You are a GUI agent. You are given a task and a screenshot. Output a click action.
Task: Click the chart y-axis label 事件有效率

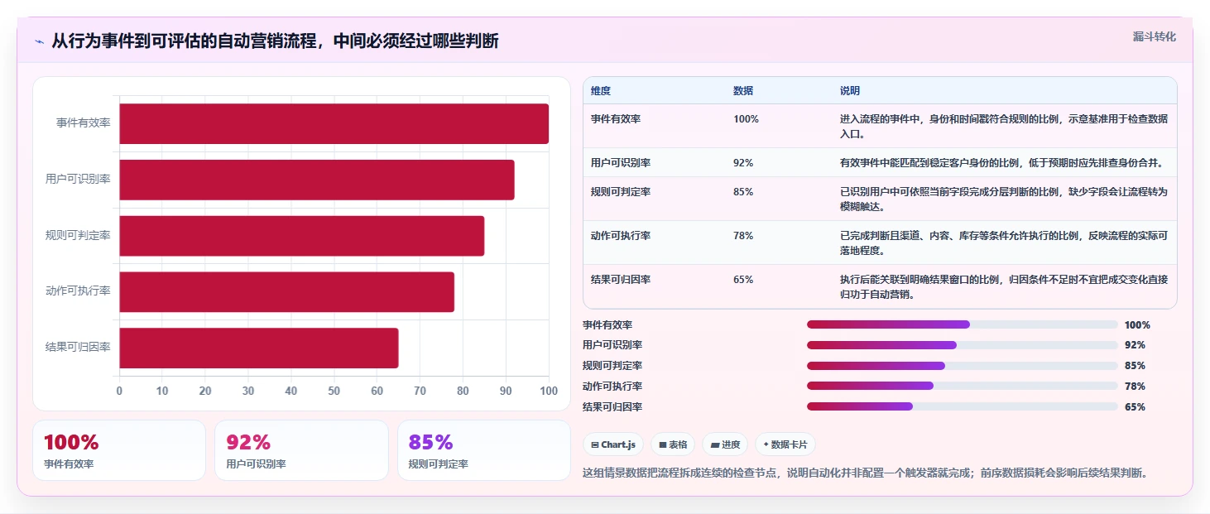(x=84, y=122)
